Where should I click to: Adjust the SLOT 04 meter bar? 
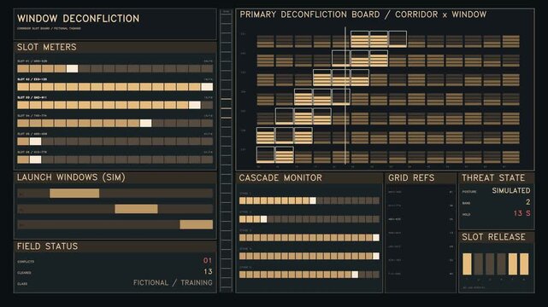pos(115,123)
